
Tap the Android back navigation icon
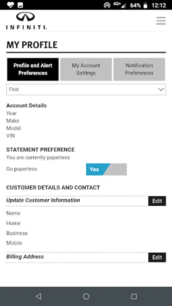click(38, 296)
